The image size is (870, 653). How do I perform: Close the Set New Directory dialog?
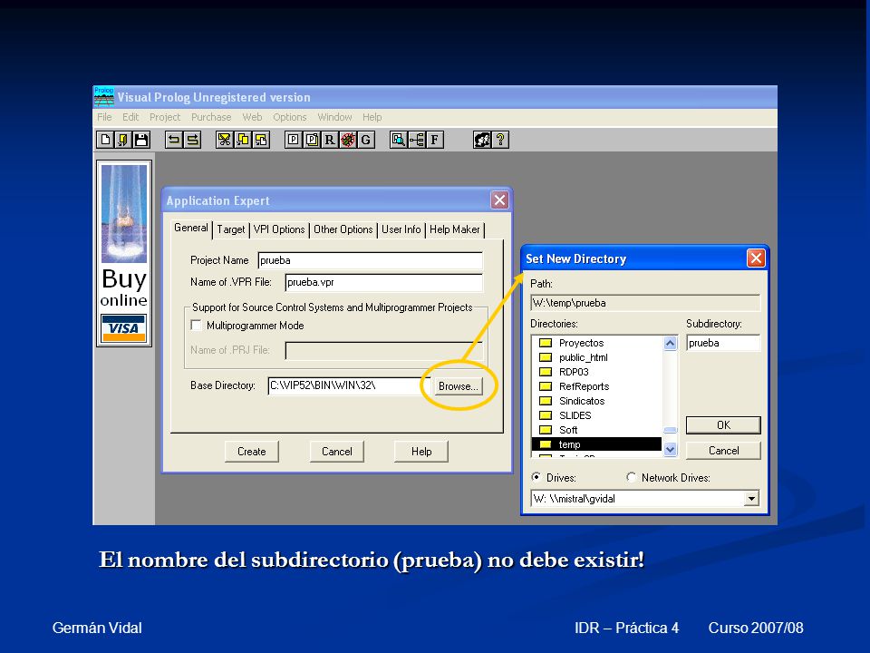click(756, 258)
